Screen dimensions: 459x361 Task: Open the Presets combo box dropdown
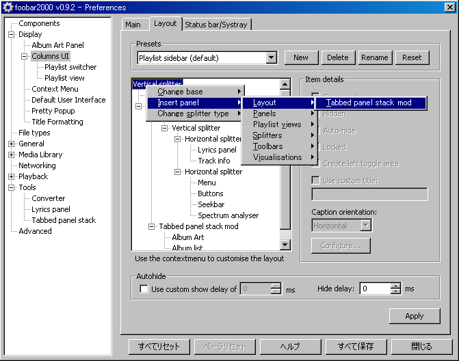pyautogui.click(x=272, y=57)
